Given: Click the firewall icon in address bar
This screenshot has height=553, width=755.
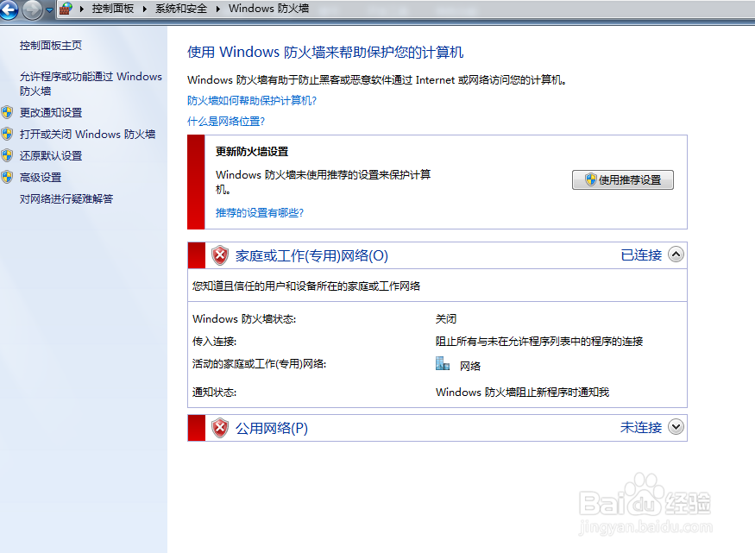Looking at the screenshot, I should (66, 8).
